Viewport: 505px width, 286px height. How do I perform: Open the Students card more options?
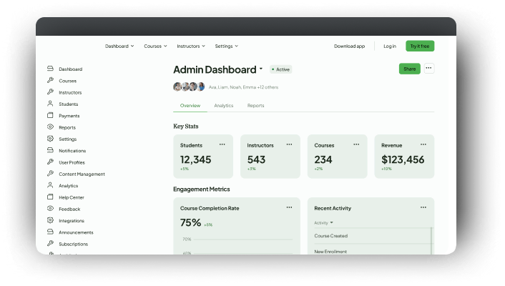tap(222, 144)
